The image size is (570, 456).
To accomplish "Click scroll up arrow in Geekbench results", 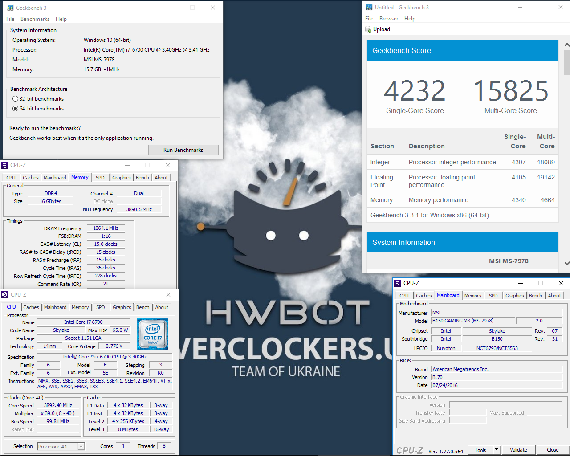I will (x=566, y=45).
